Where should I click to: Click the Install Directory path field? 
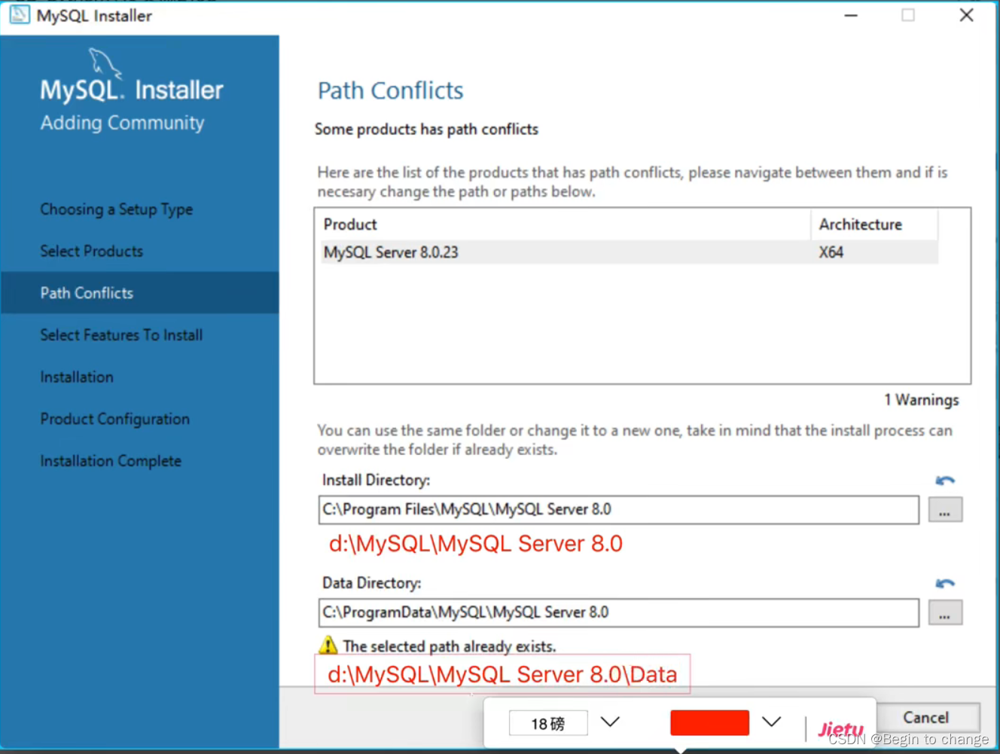[x=618, y=510]
